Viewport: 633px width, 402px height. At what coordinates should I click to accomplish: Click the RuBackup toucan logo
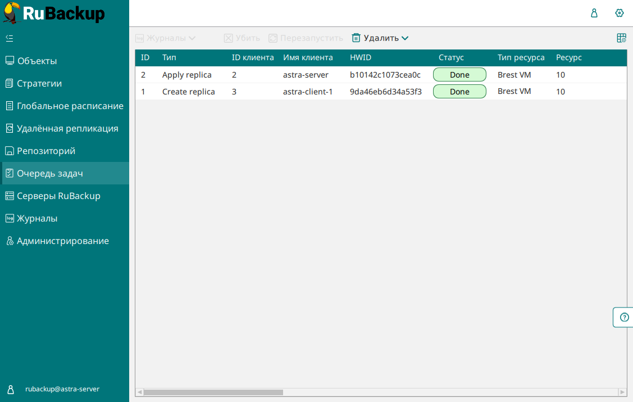pos(11,13)
